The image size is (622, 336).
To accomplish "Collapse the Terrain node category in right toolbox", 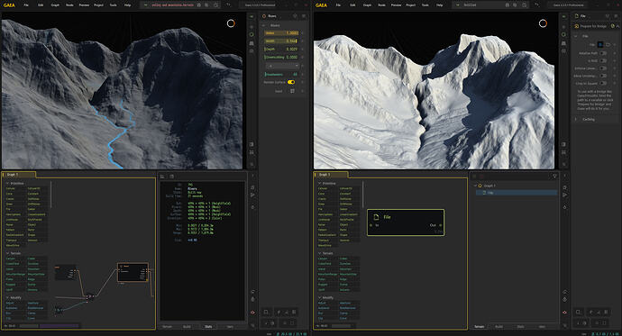I will [x=320, y=253].
